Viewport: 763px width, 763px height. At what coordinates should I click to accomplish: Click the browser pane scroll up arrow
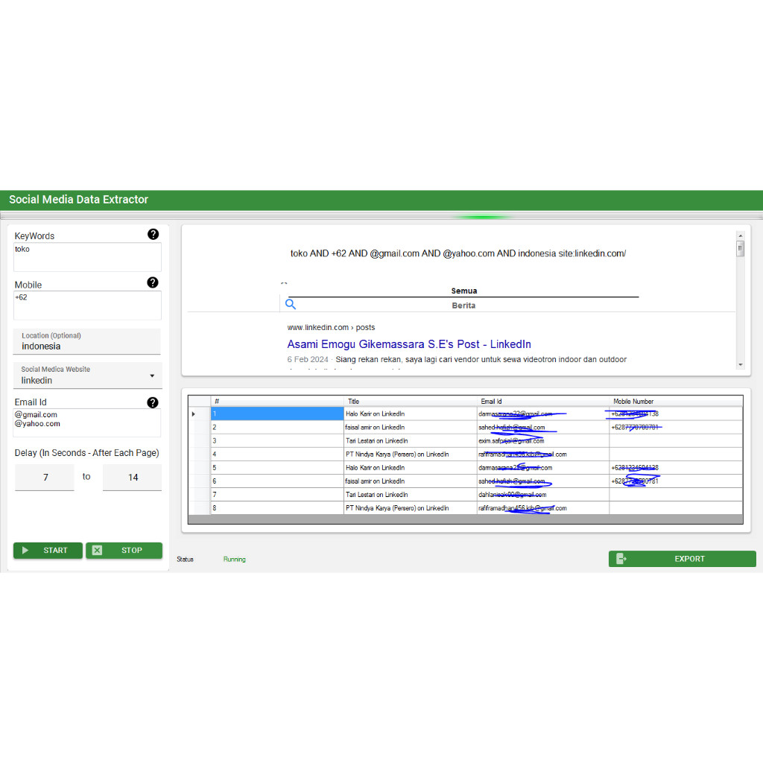point(740,235)
